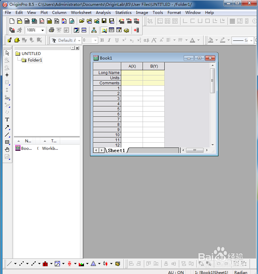258x274 pixels.
Task: Select the Text tool
Action: point(7,119)
